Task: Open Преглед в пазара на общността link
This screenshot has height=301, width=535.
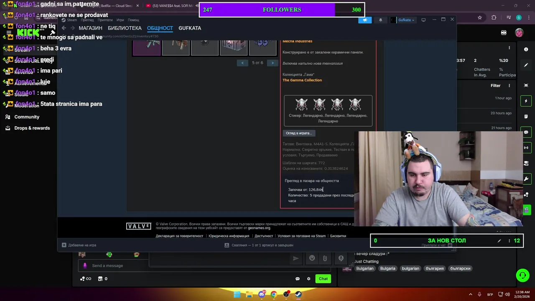Action: click(312, 181)
